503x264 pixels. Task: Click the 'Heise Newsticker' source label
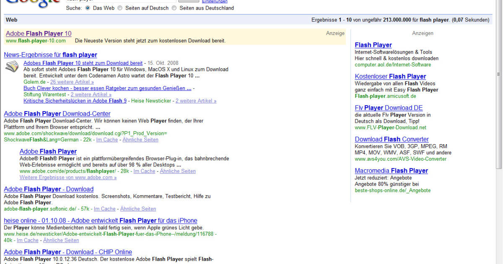click(x=151, y=101)
